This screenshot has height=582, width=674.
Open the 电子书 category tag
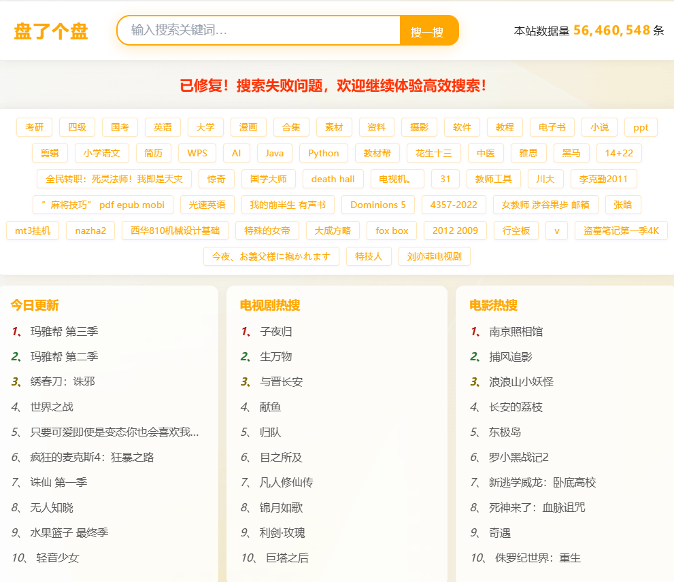[553, 127]
